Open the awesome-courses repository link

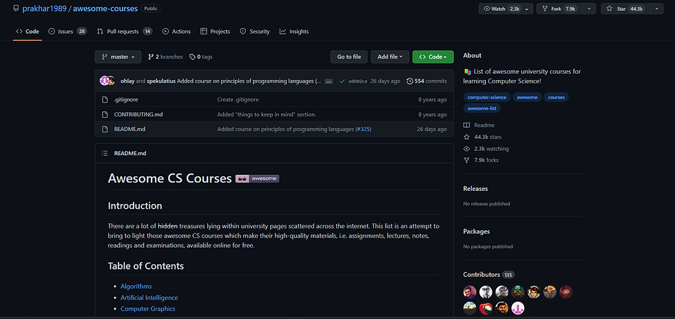(105, 8)
